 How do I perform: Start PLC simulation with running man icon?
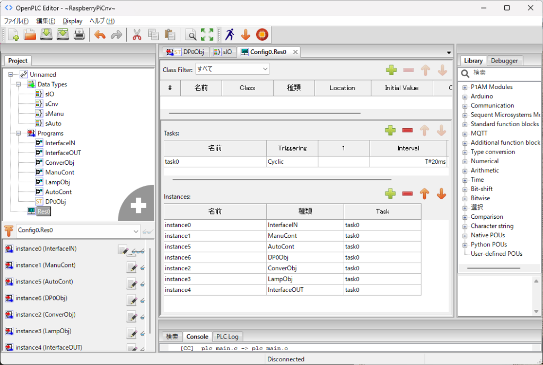click(229, 34)
